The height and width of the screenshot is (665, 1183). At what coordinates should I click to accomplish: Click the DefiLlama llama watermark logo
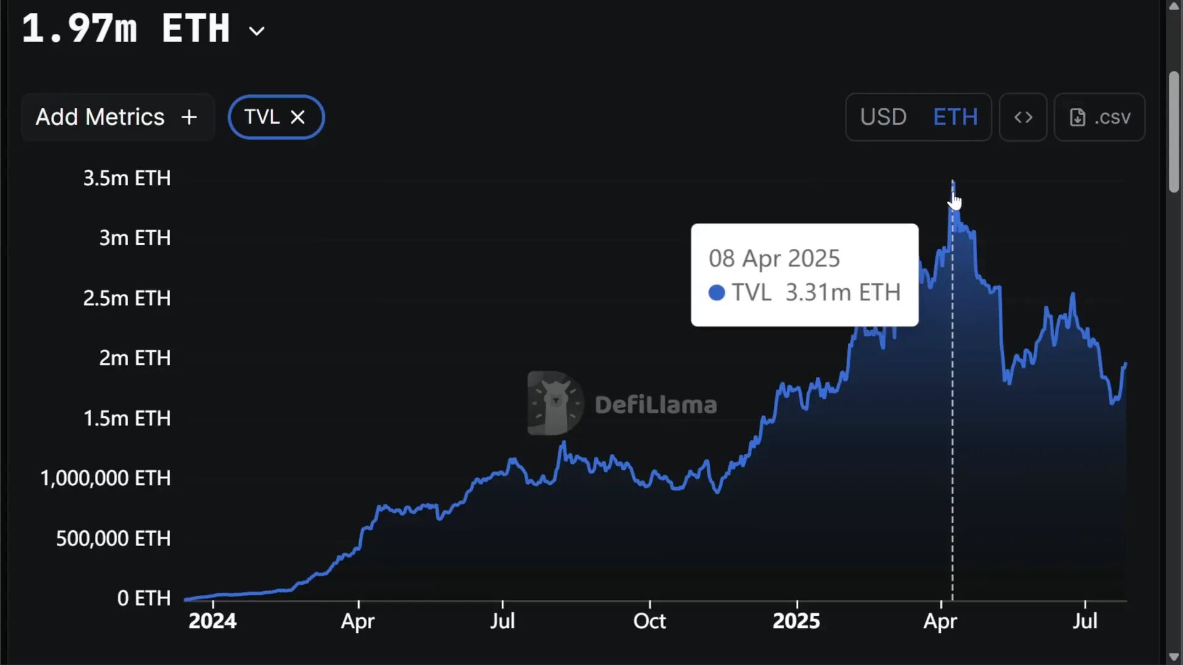pos(555,403)
